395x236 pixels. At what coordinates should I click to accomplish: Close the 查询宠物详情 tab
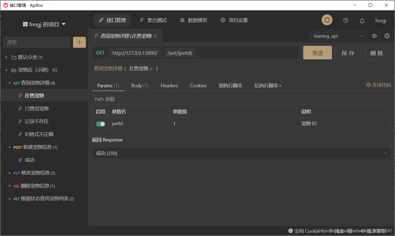pyautogui.click(x=155, y=36)
